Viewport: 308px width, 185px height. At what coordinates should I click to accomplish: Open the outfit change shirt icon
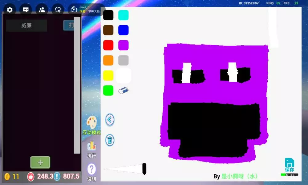pyautogui.click(x=58, y=10)
